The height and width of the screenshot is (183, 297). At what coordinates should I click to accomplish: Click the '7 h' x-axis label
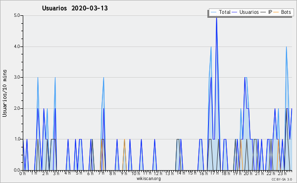coord(101,173)
